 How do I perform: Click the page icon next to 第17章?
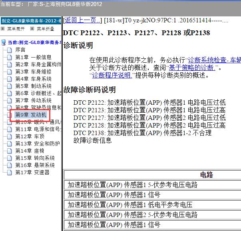point(10,173)
